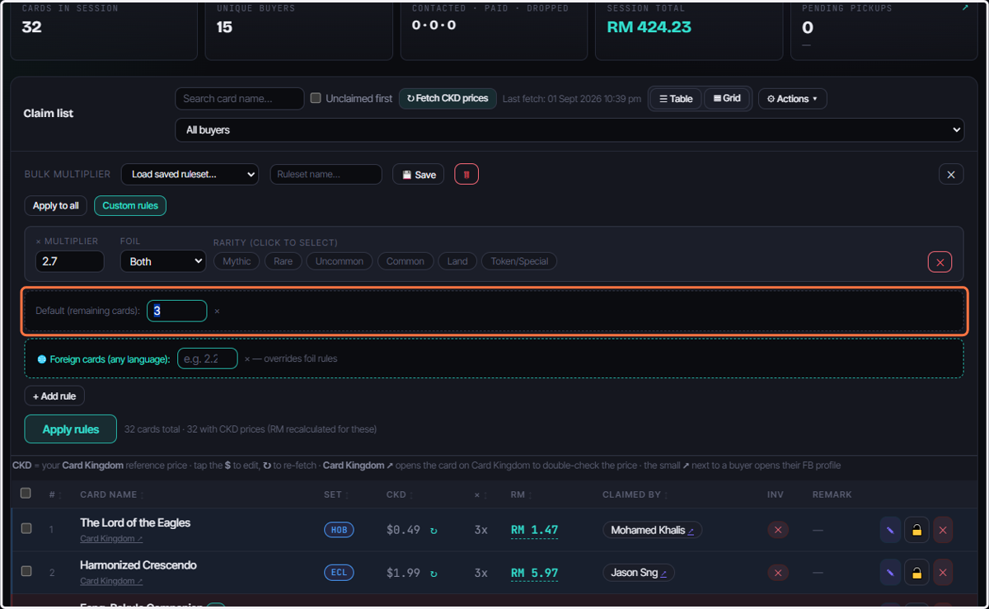The image size is (989, 609).
Task: Click the $0.49 CKD price
Action: tap(404, 530)
